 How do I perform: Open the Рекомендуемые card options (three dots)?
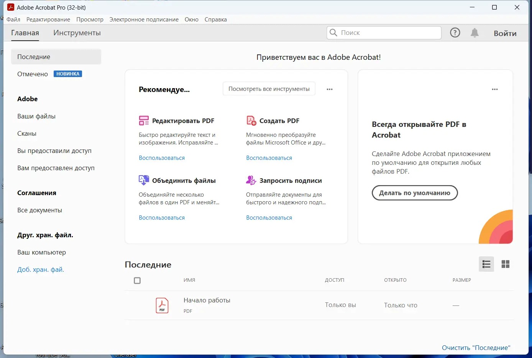point(330,89)
